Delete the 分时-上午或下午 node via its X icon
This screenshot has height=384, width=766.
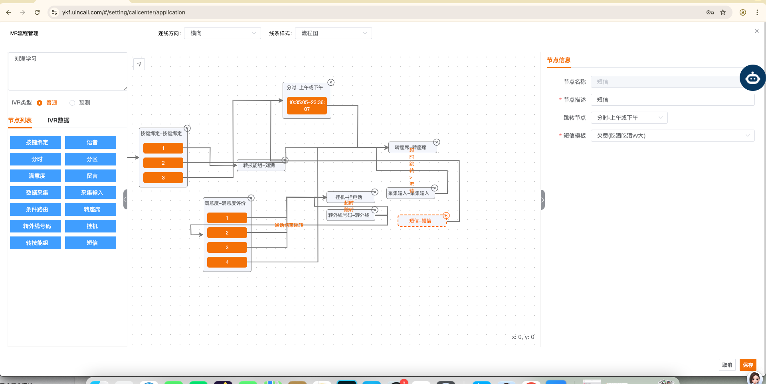(331, 83)
